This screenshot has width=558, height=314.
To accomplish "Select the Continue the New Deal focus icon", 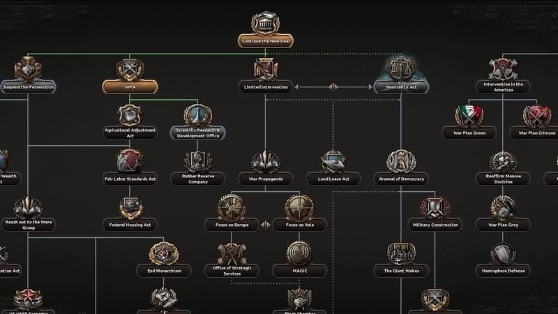I will tap(266, 23).
